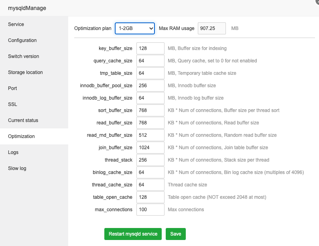Switch to the SSL tab

(12, 104)
